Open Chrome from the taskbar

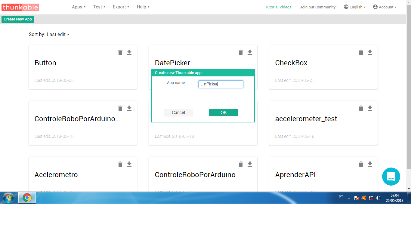point(27,198)
